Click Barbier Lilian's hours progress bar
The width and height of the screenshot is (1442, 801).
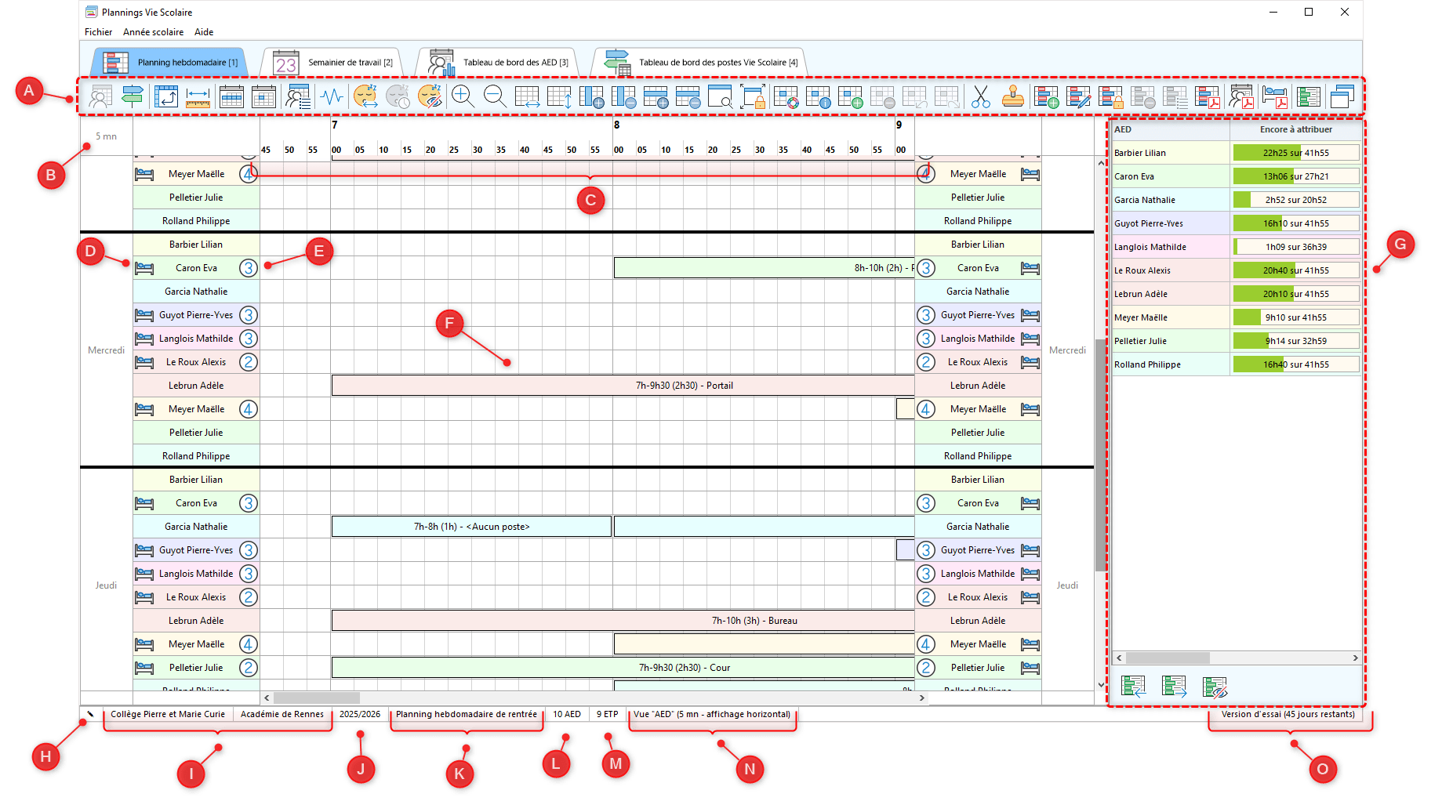1295,153
